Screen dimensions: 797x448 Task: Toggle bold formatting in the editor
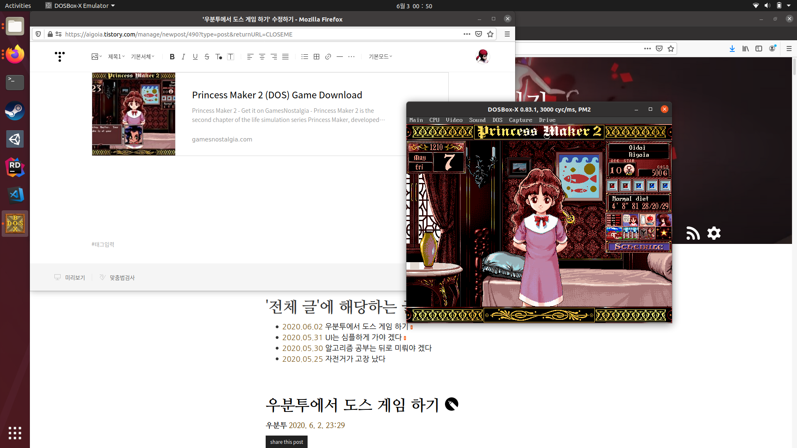(172, 57)
